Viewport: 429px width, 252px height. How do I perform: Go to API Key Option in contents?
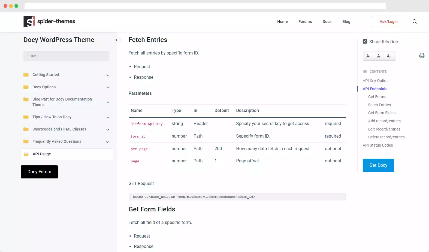pos(376,81)
